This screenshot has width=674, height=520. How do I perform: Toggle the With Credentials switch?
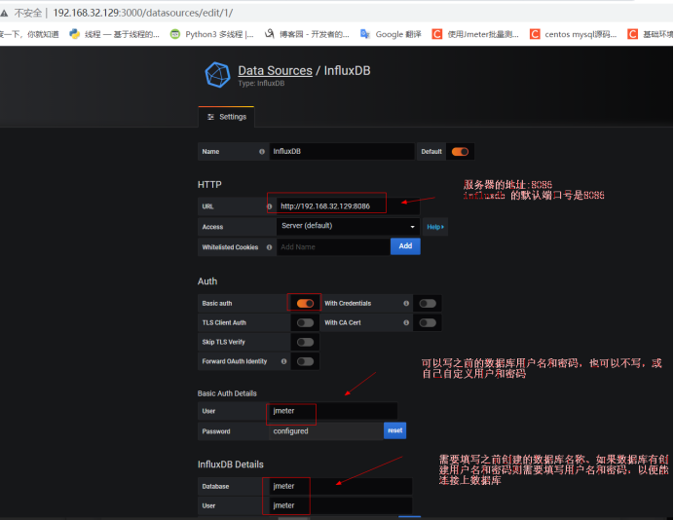(x=428, y=304)
